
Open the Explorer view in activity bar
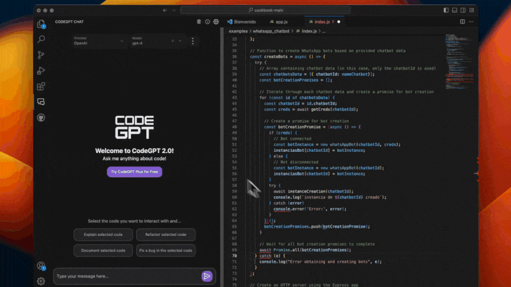click(41, 24)
